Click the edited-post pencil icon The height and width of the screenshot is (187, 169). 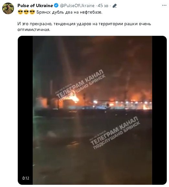tap(115, 6)
